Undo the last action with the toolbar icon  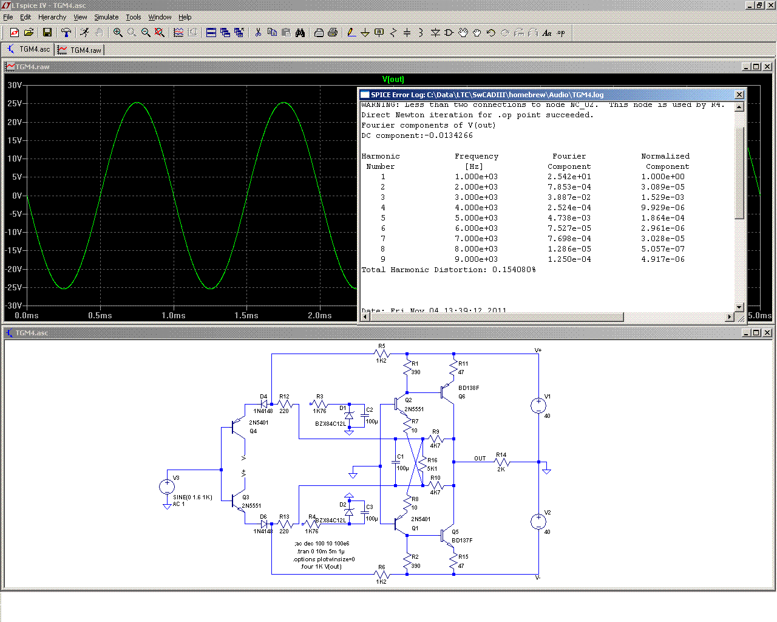(x=491, y=33)
